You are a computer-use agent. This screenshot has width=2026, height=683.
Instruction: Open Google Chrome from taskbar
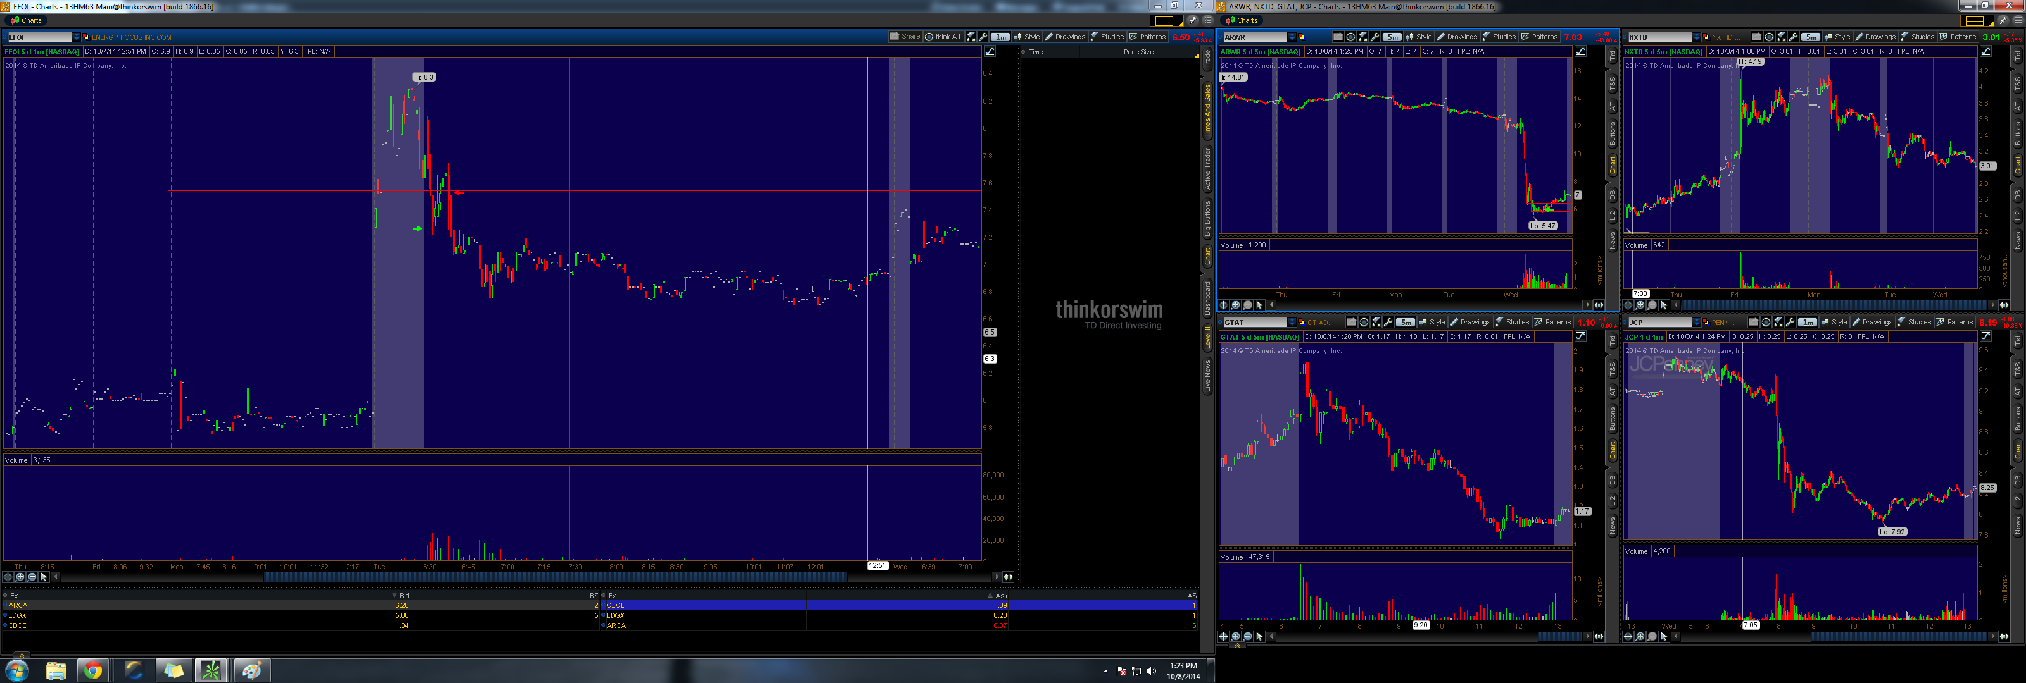pos(93,670)
